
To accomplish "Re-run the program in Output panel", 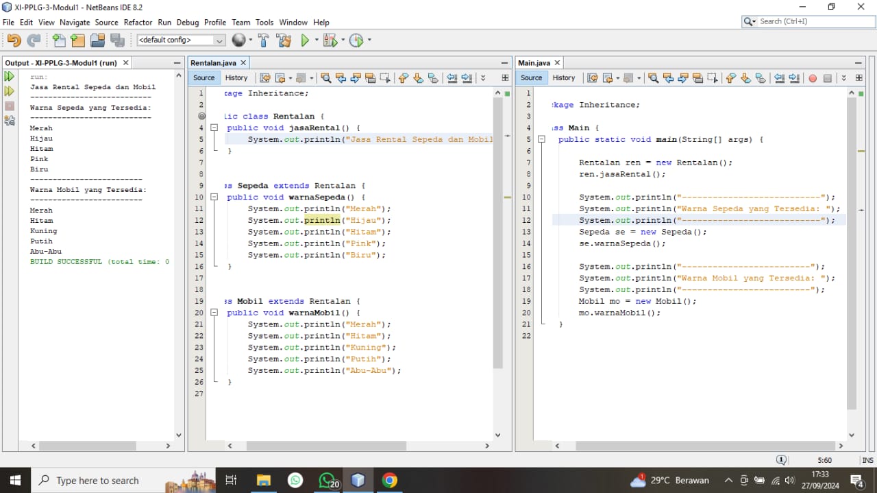I will click(x=10, y=76).
